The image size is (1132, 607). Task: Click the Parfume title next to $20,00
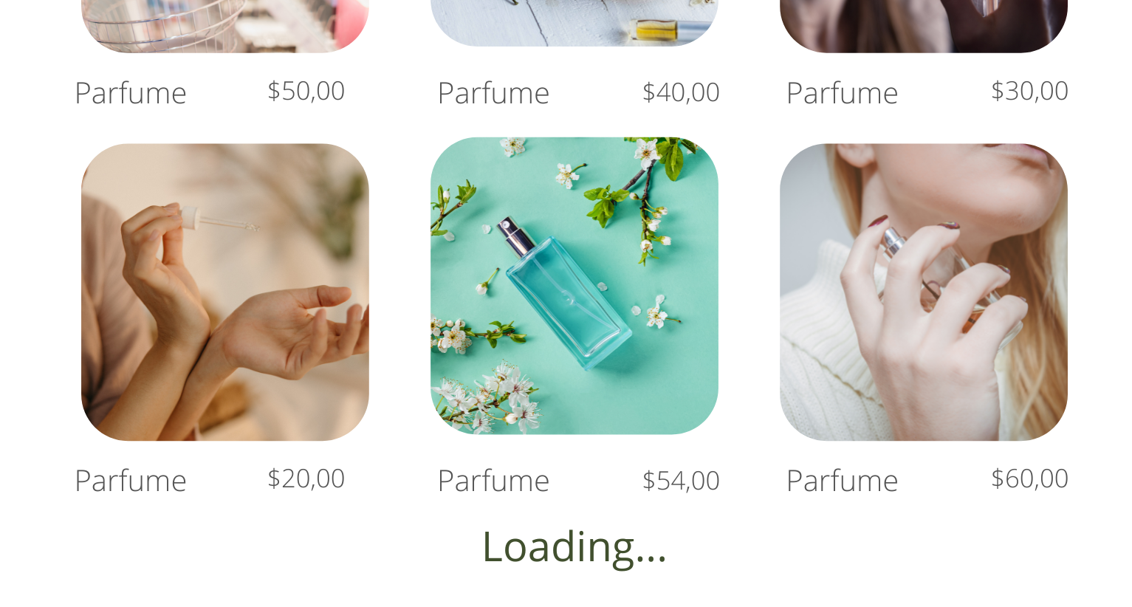[131, 481]
